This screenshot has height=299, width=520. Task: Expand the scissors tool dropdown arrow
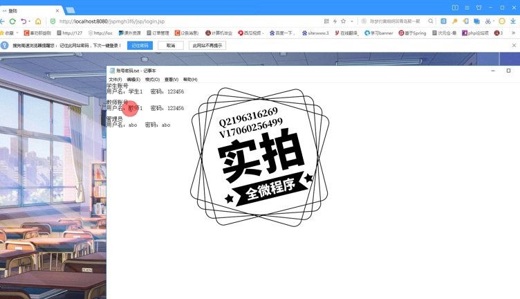click(494, 21)
